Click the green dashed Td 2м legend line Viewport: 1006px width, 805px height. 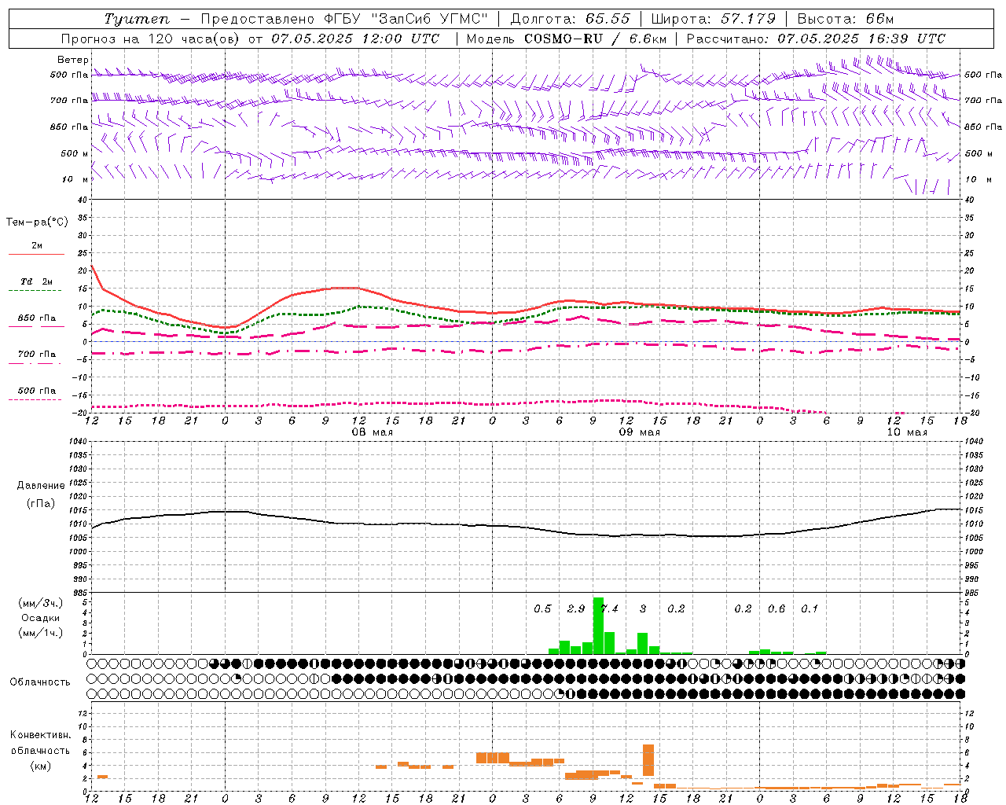[36, 290]
